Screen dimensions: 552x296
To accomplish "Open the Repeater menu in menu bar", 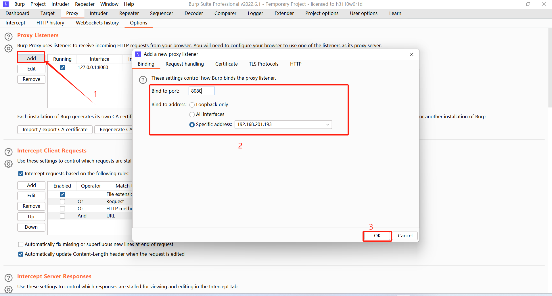I will (x=85, y=4).
